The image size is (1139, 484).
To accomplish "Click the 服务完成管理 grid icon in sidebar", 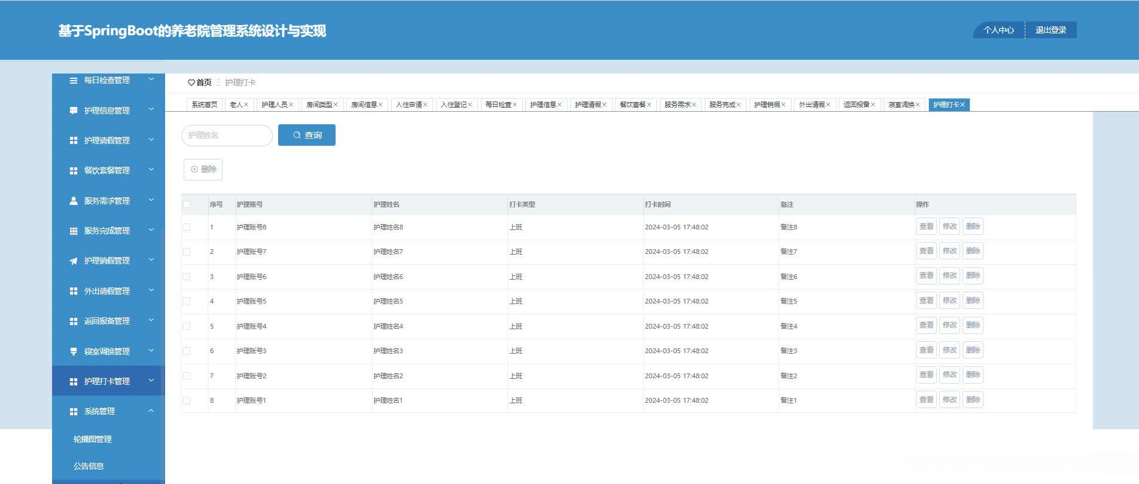I will coord(74,231).
